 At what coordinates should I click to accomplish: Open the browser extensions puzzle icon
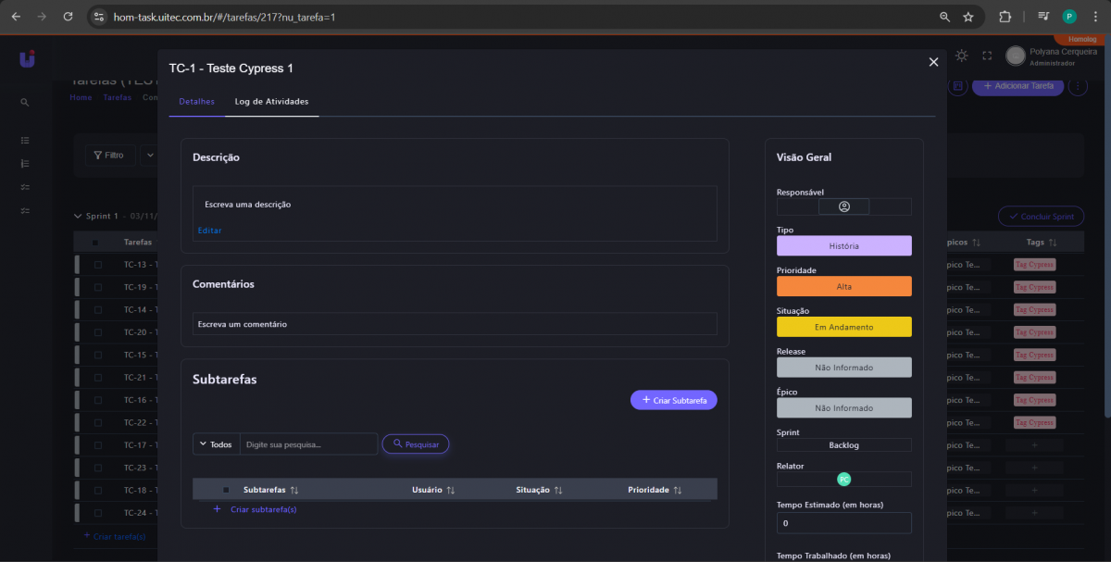pos(1005,17)
